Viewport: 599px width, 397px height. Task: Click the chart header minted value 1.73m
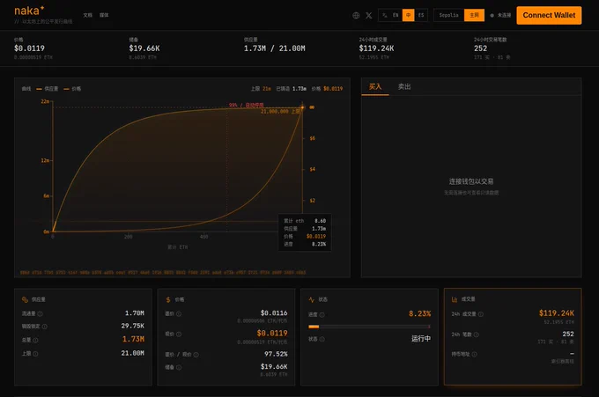299,89
